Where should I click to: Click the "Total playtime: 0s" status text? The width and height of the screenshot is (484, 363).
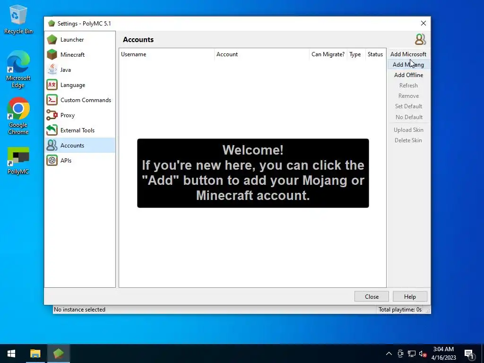pyautogui.click(x=400, y=310)
